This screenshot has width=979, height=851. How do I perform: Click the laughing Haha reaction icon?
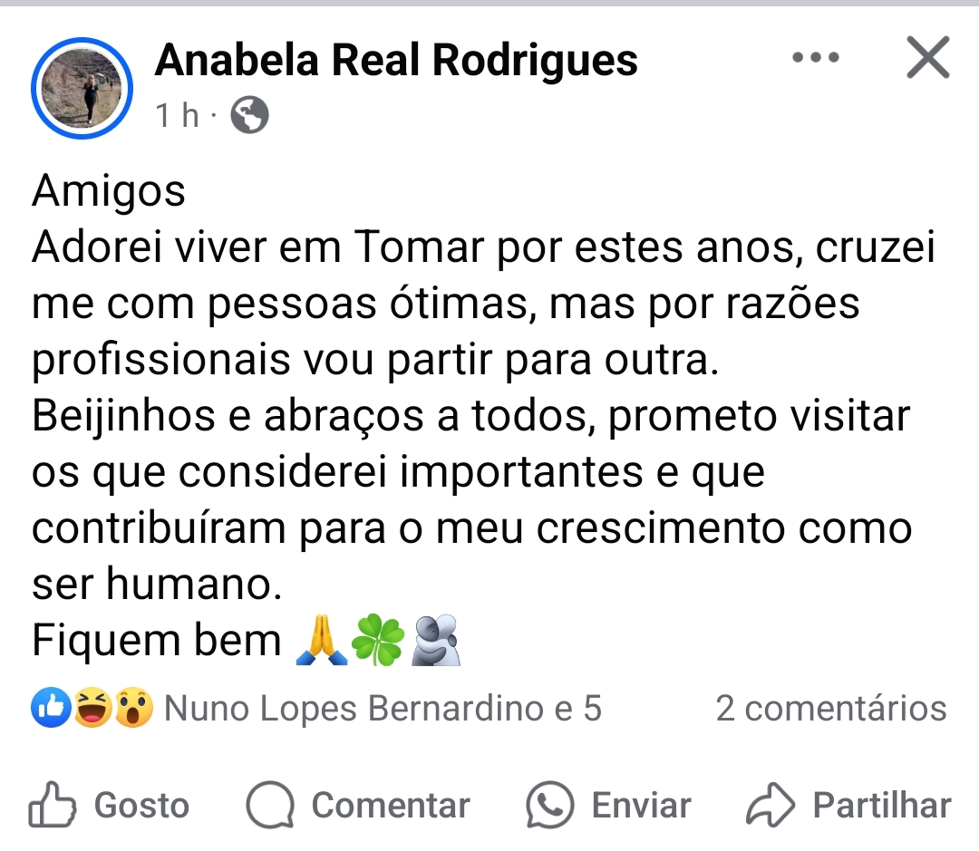[x=93, y=708]
